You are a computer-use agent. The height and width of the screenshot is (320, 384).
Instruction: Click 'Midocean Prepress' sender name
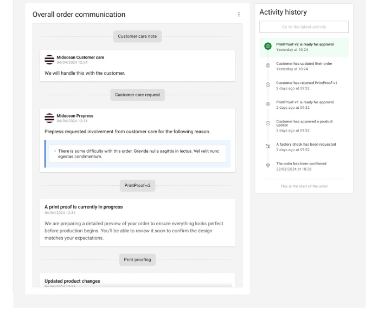click(75, 116)
